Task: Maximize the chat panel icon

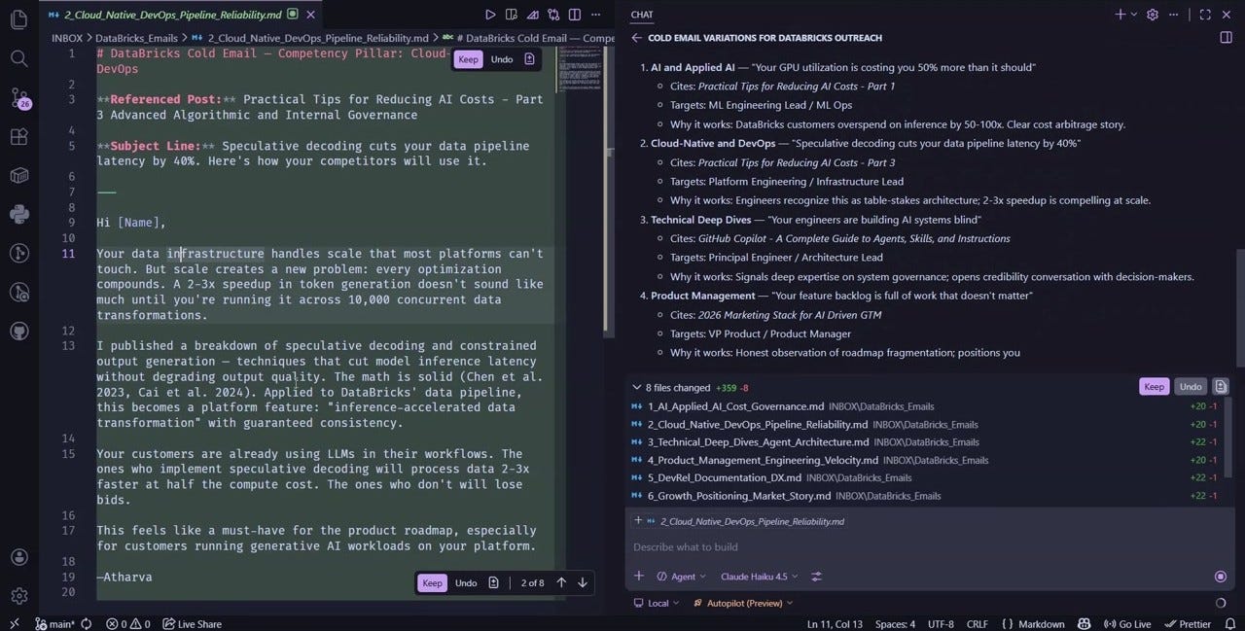Action: coord(1205,15)
